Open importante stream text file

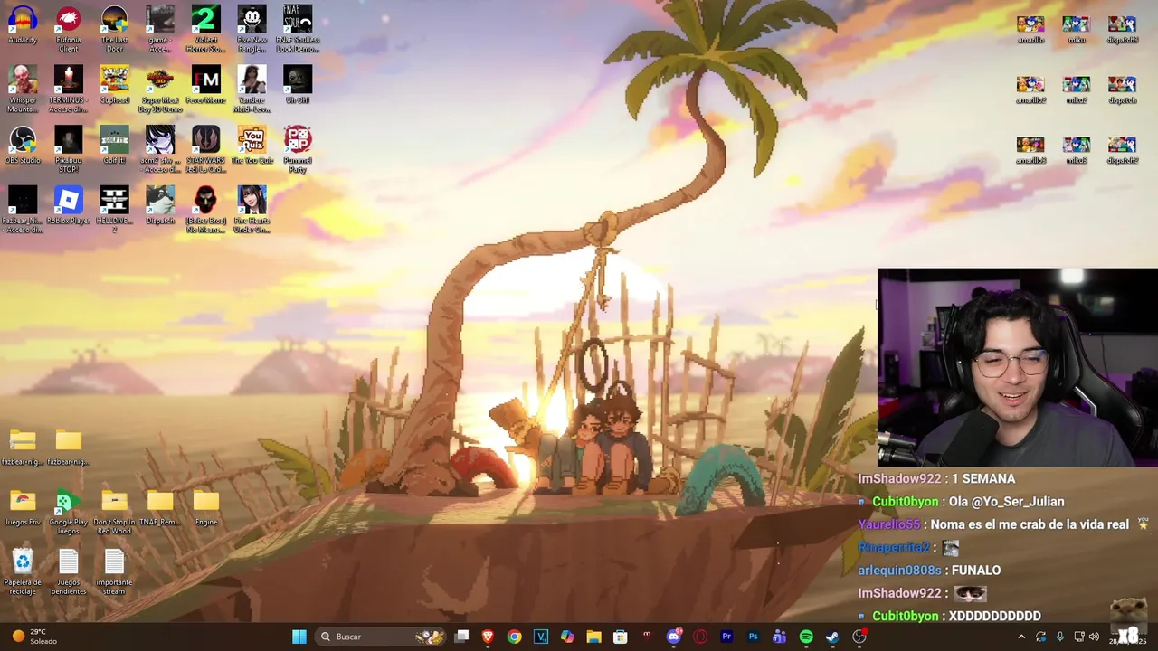(114, 572)
